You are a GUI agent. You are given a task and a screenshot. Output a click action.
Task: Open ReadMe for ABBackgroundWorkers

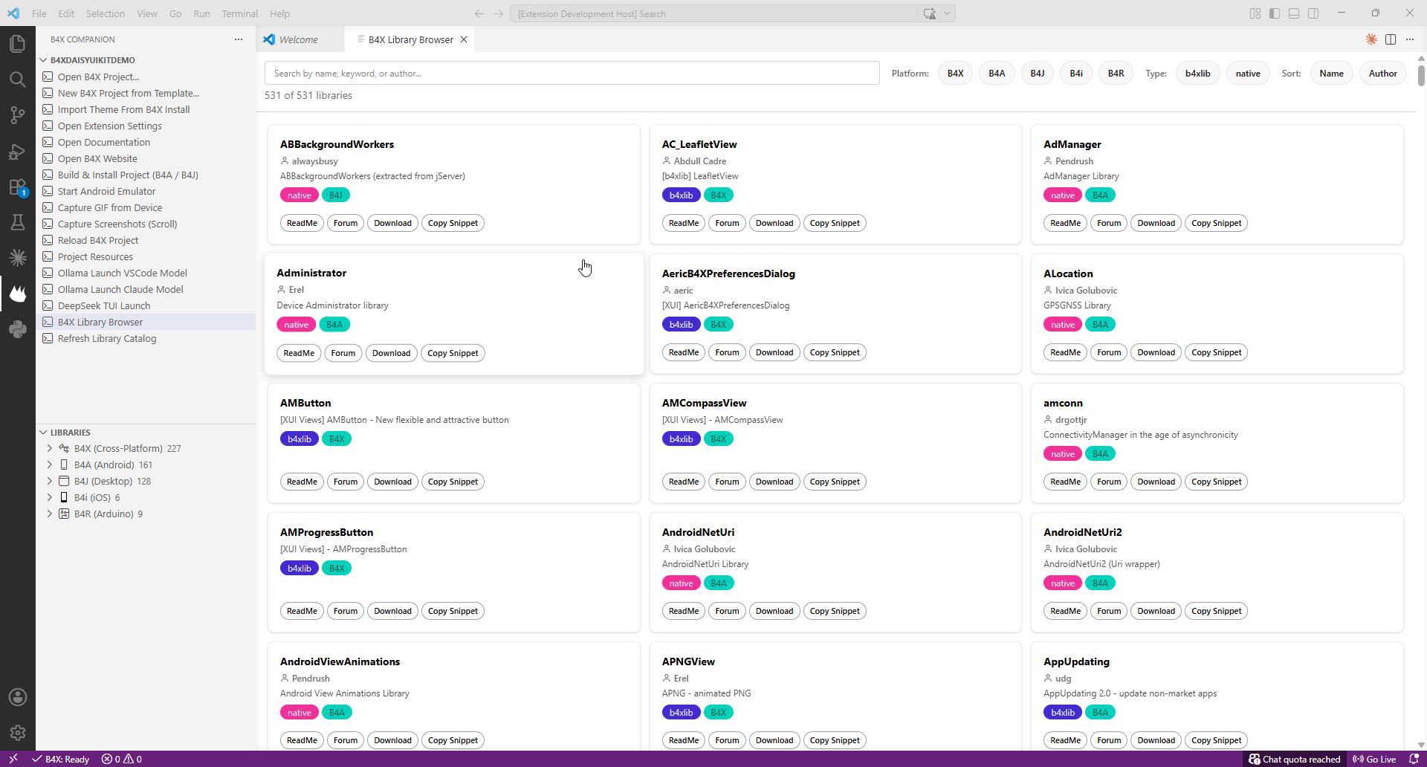point(302,223)
